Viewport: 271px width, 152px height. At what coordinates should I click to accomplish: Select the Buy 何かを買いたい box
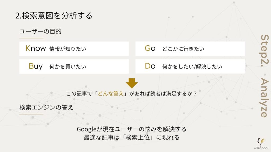tap(74, 66)
